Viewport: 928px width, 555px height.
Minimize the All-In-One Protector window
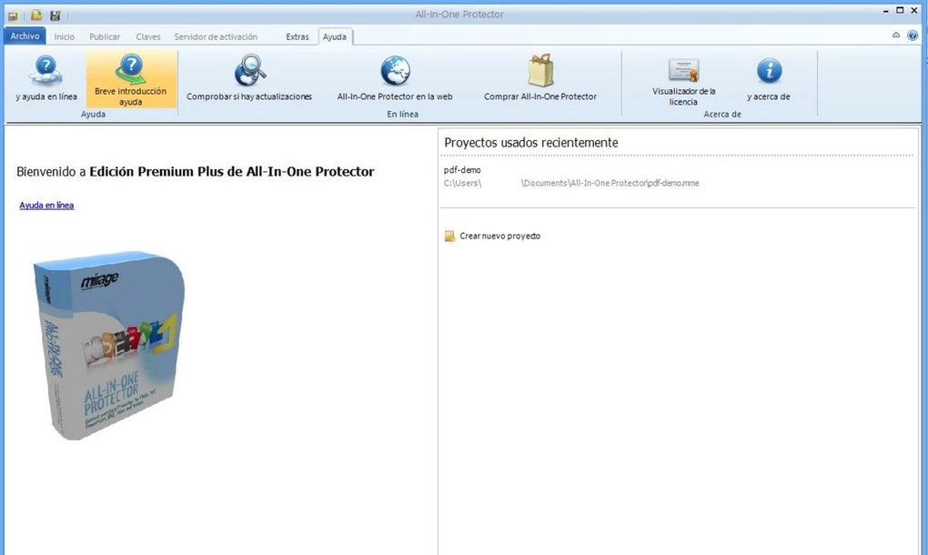pyautogui.click(x=886, y=11)
